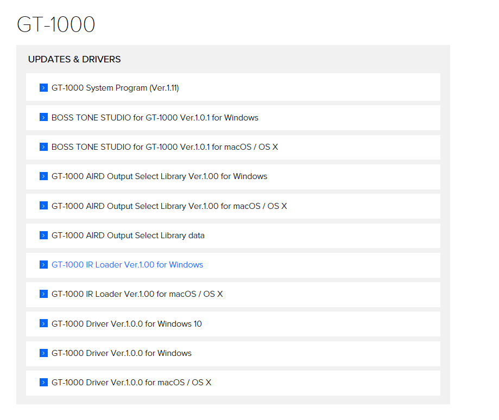Open GT-1000 AIRD Output Select Library data

(x=128, y=236)
